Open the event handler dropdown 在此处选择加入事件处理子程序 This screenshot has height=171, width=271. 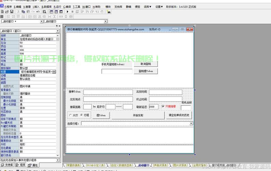[58, 160]
